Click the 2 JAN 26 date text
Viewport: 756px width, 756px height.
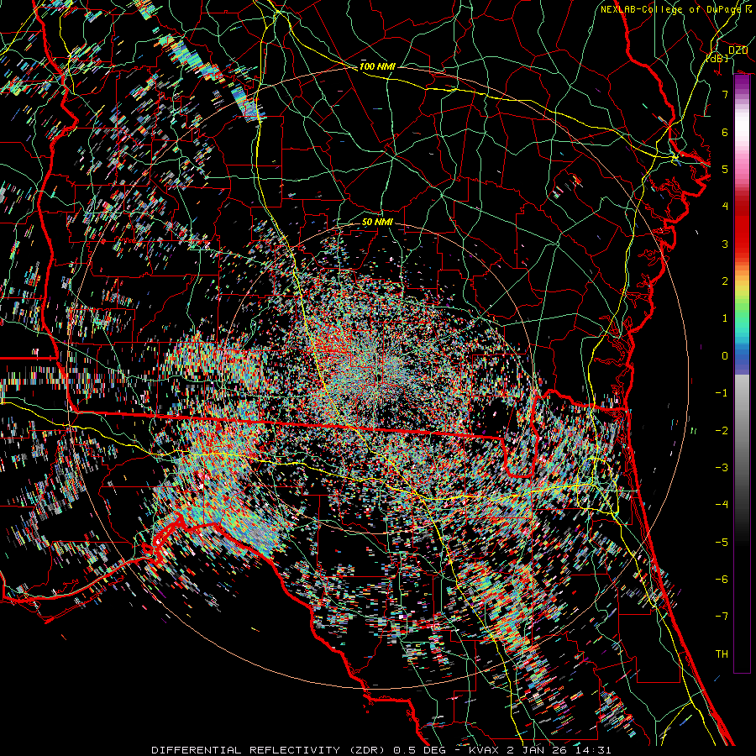tap(537, 750)
